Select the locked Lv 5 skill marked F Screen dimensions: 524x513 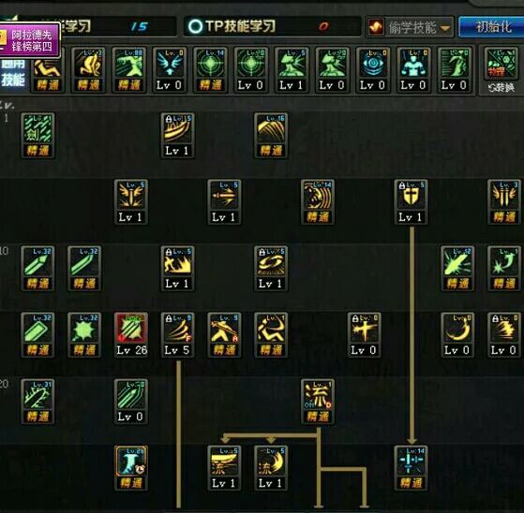[x=177, y=335]
